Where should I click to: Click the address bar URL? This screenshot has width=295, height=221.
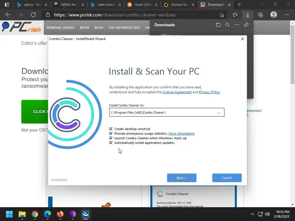(x=115, y=15)
